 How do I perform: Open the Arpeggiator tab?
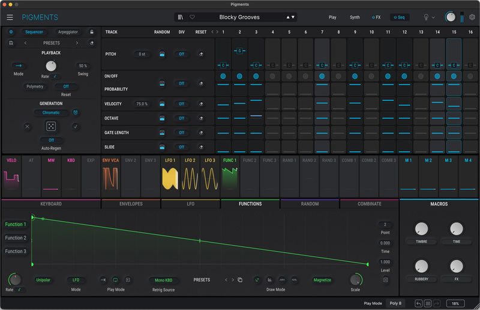point(68,32)
